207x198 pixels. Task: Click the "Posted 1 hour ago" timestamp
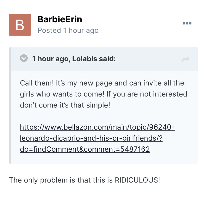[68, 30]
